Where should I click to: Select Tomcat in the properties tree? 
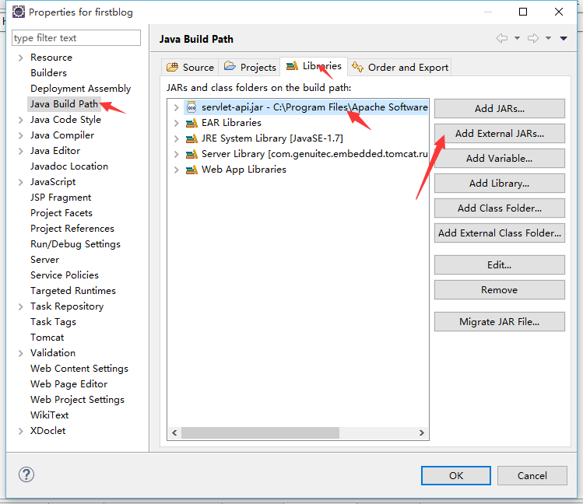(x=47, y=338)
